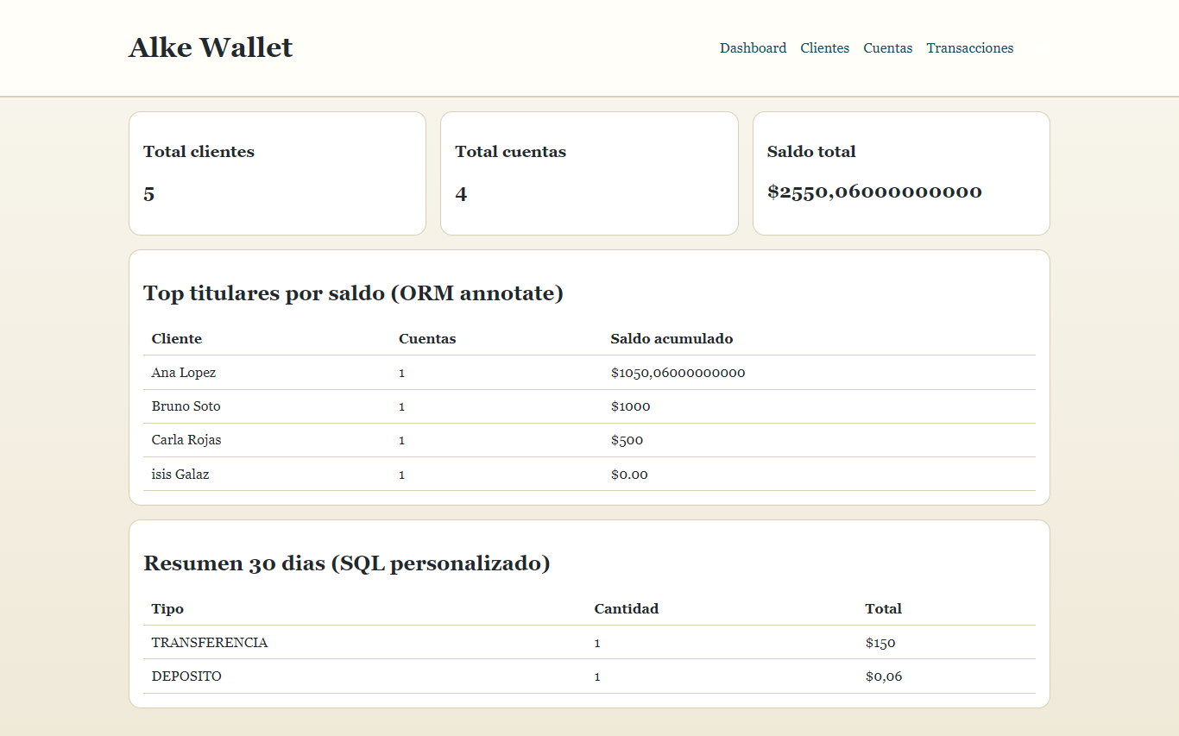
Task: Click Ana Lopez's saldo value
Action: click(x=678, y=373)
